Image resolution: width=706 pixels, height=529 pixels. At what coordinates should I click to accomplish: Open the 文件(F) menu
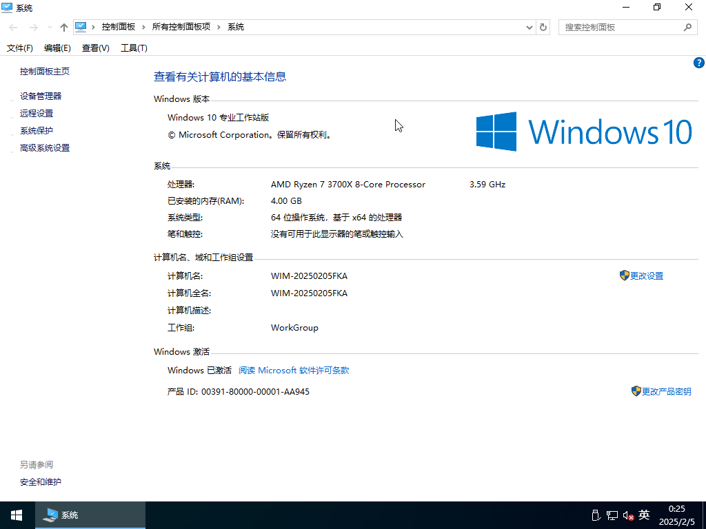20,48
